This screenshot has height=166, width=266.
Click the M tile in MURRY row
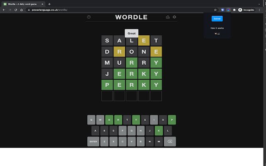pyautogui.click(x=107, y=63)
